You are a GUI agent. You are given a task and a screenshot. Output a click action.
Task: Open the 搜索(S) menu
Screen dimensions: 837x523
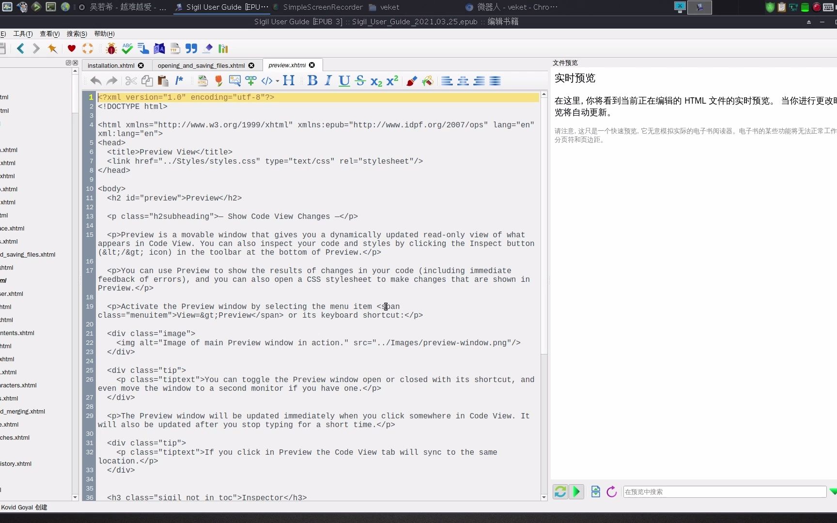tap(77, 34)
